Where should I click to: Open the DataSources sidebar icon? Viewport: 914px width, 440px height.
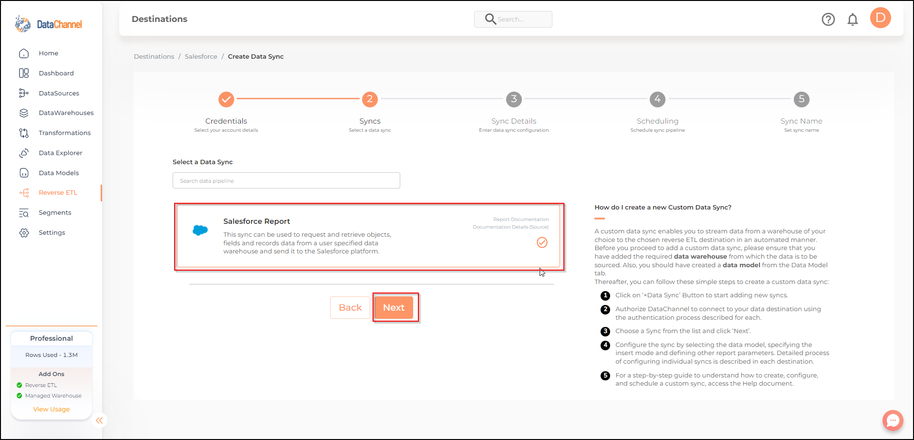[24, 93]
